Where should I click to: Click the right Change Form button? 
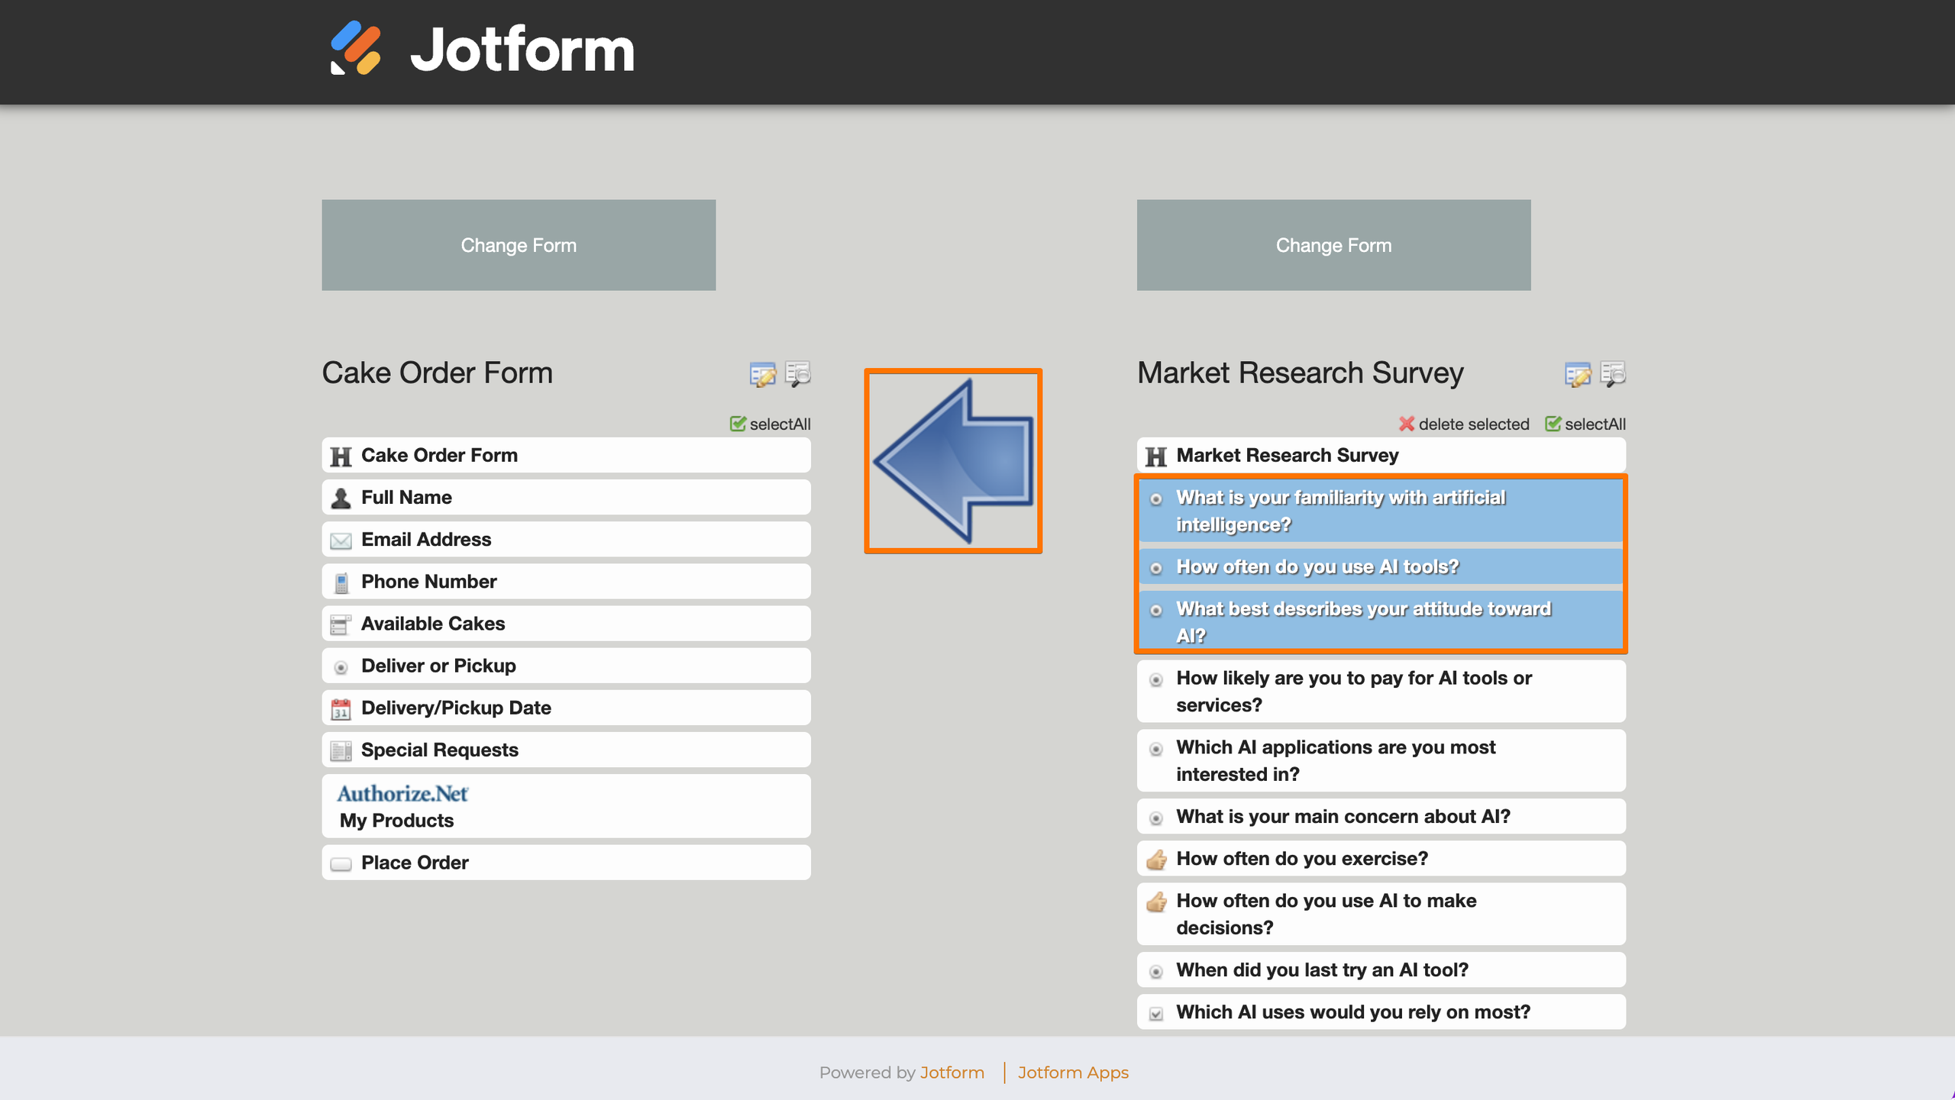click(x=1333, y=245)
